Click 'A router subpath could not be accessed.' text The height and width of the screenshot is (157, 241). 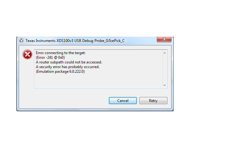[69, 62]
